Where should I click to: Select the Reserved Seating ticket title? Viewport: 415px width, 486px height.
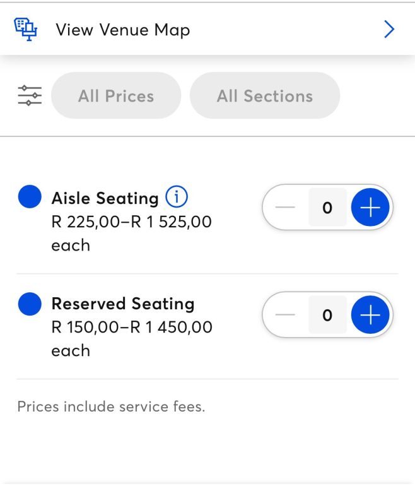coord(122,304)
